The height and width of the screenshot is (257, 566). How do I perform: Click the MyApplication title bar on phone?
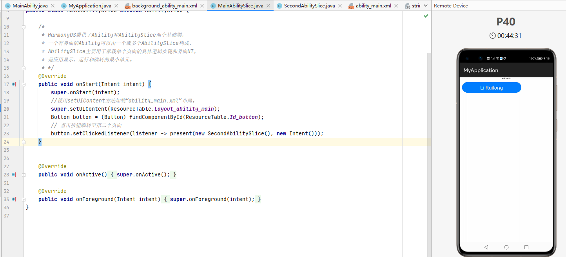pos(506,70)
